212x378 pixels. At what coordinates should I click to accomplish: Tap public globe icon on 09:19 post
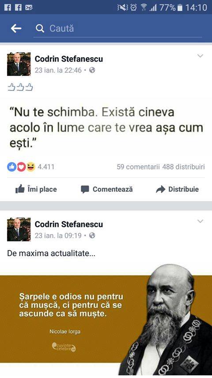92,235
